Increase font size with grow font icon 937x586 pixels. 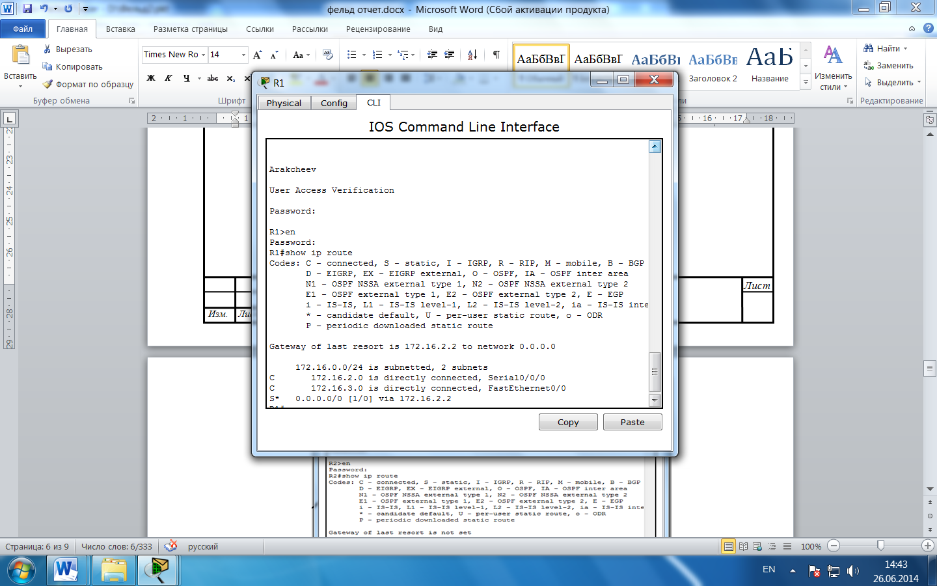click(x=258, y=55)
